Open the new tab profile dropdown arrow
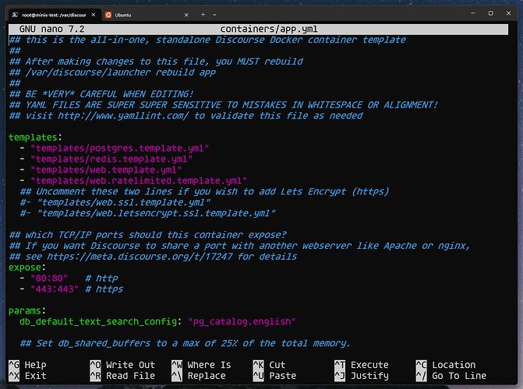523x389 pixels. [x=214, y=15]
